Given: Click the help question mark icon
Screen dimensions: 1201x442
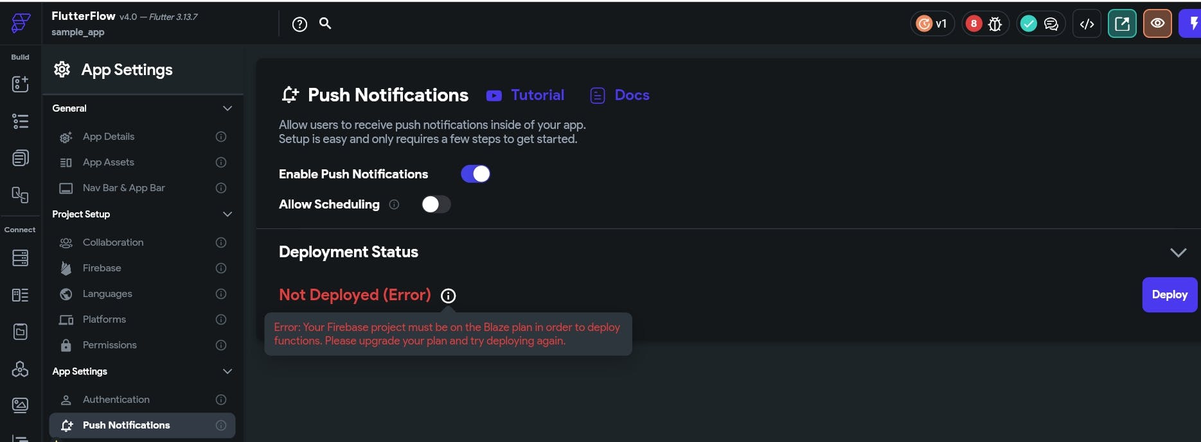Looking at the screenshot, I should tap(299, 23).
